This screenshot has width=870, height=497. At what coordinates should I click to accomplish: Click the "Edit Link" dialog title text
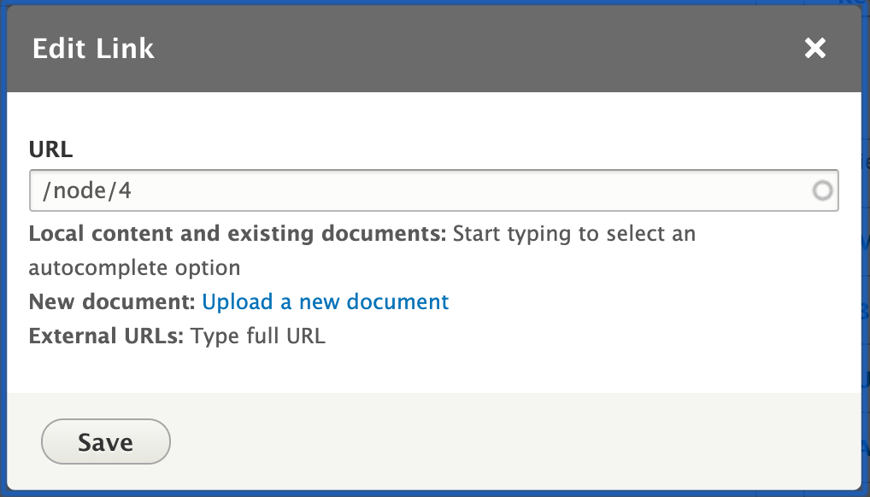pyautogui.click(x=93, y=49)
